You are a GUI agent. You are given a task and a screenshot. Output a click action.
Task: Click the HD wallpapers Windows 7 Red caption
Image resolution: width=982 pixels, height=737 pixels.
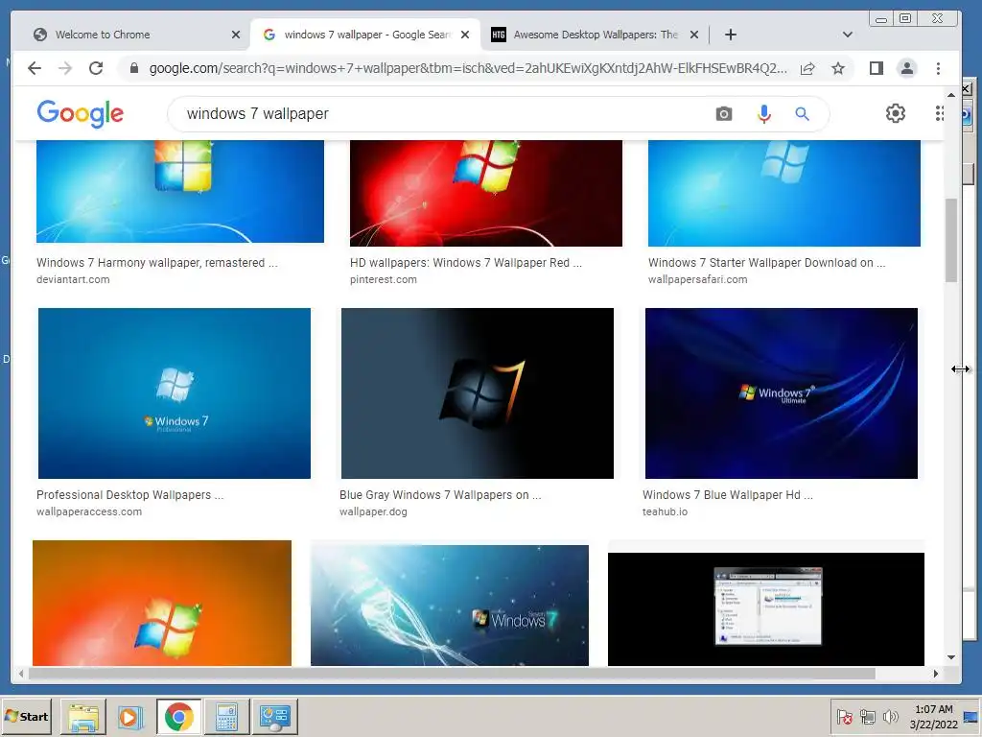tap(466, 263)
